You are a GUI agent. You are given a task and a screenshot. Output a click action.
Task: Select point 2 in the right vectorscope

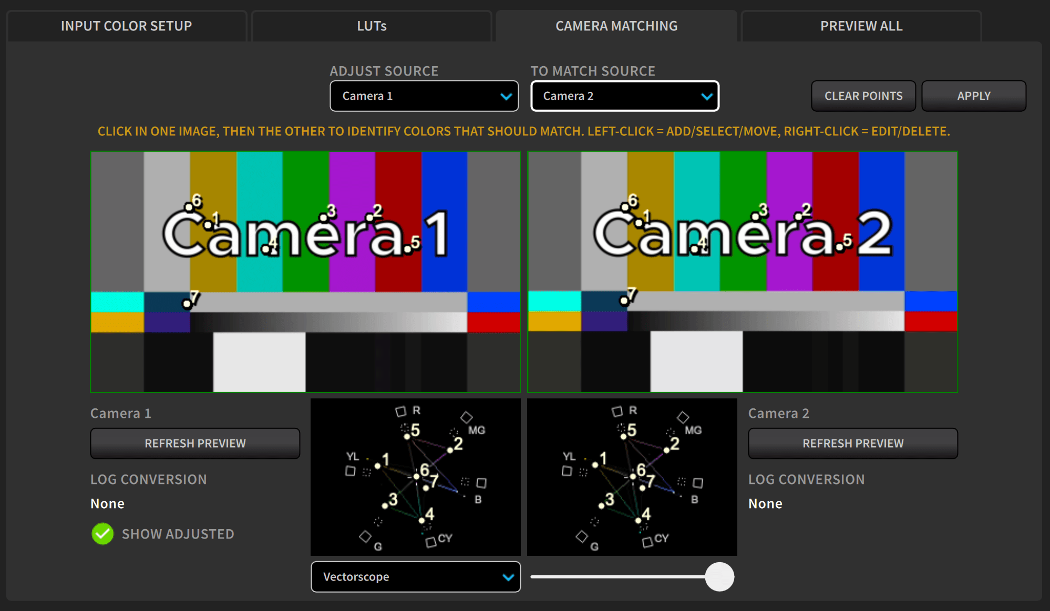[x=666, y=449]
